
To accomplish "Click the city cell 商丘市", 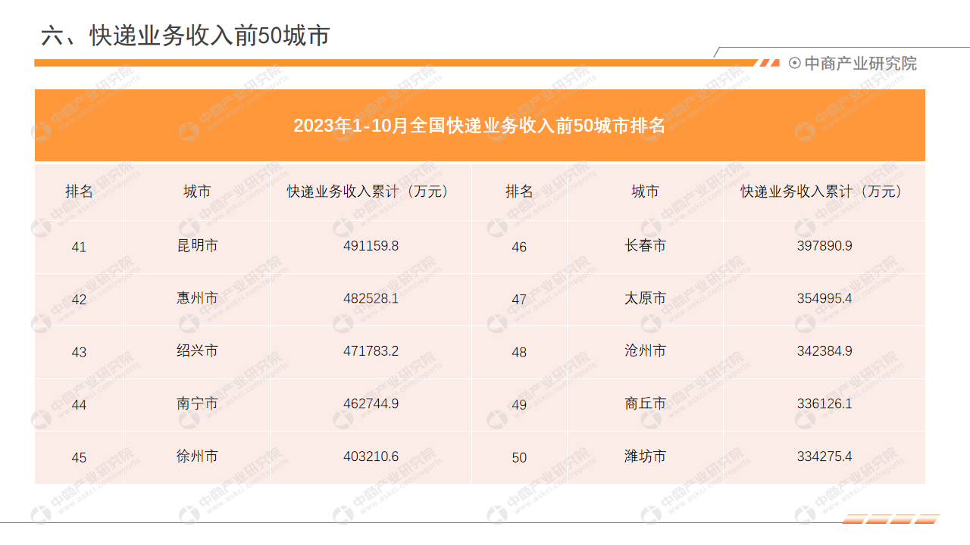I will pyautogui.click(x=645, y=403).
